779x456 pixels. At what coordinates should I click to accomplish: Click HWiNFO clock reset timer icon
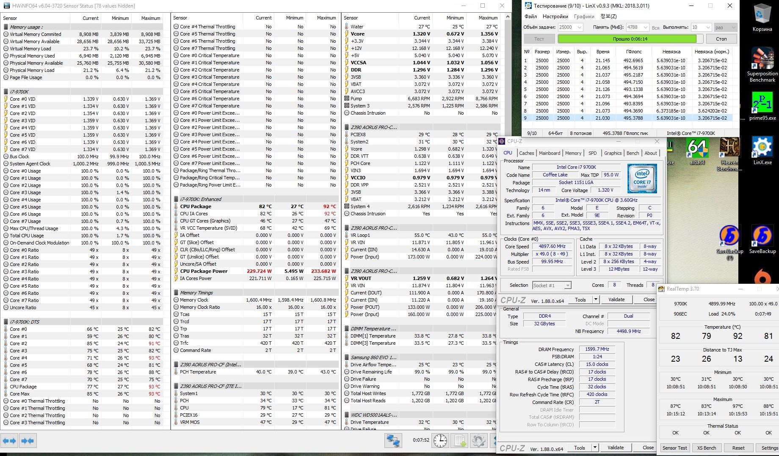click(x=440, y=440)
